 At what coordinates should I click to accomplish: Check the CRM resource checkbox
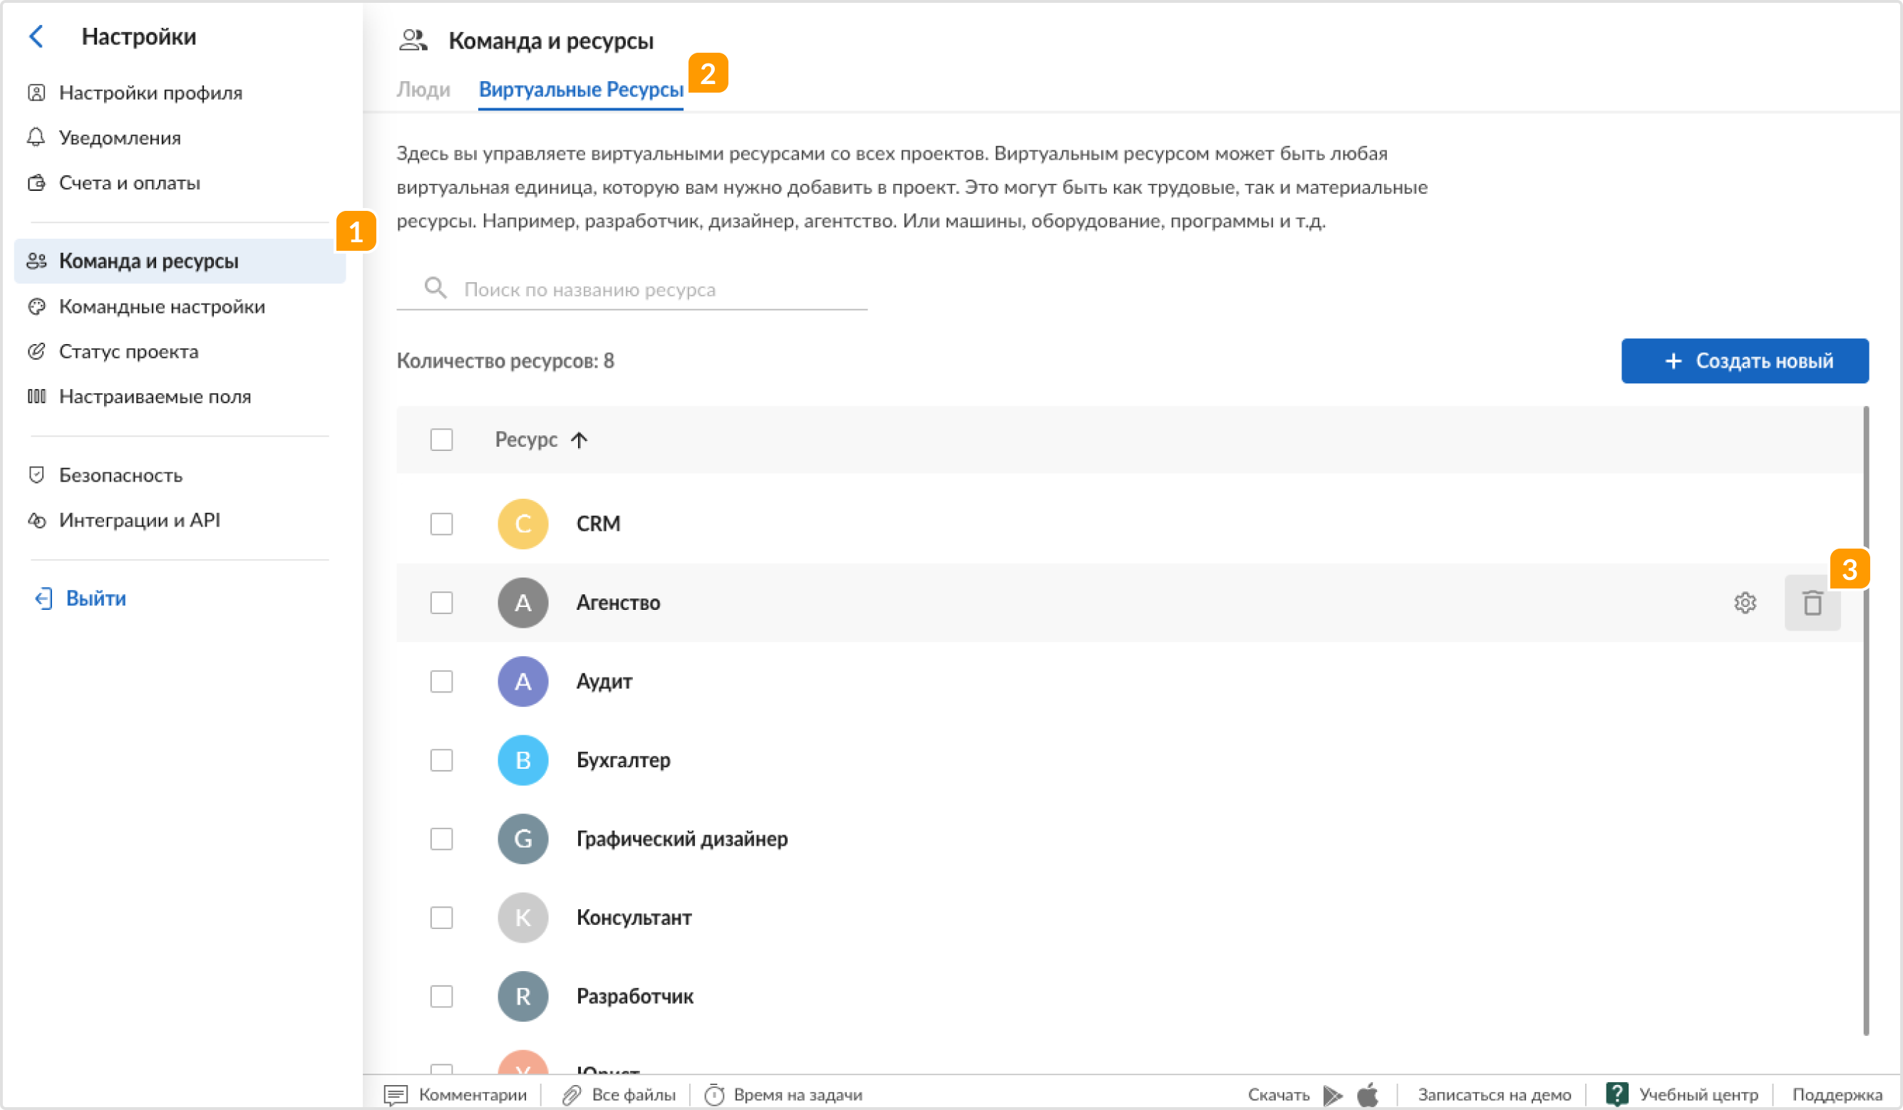441,524
